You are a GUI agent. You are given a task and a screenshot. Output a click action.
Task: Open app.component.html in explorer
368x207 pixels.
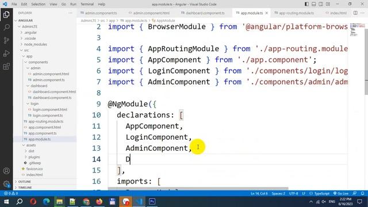pyautogui.click(x=44, y=127)
